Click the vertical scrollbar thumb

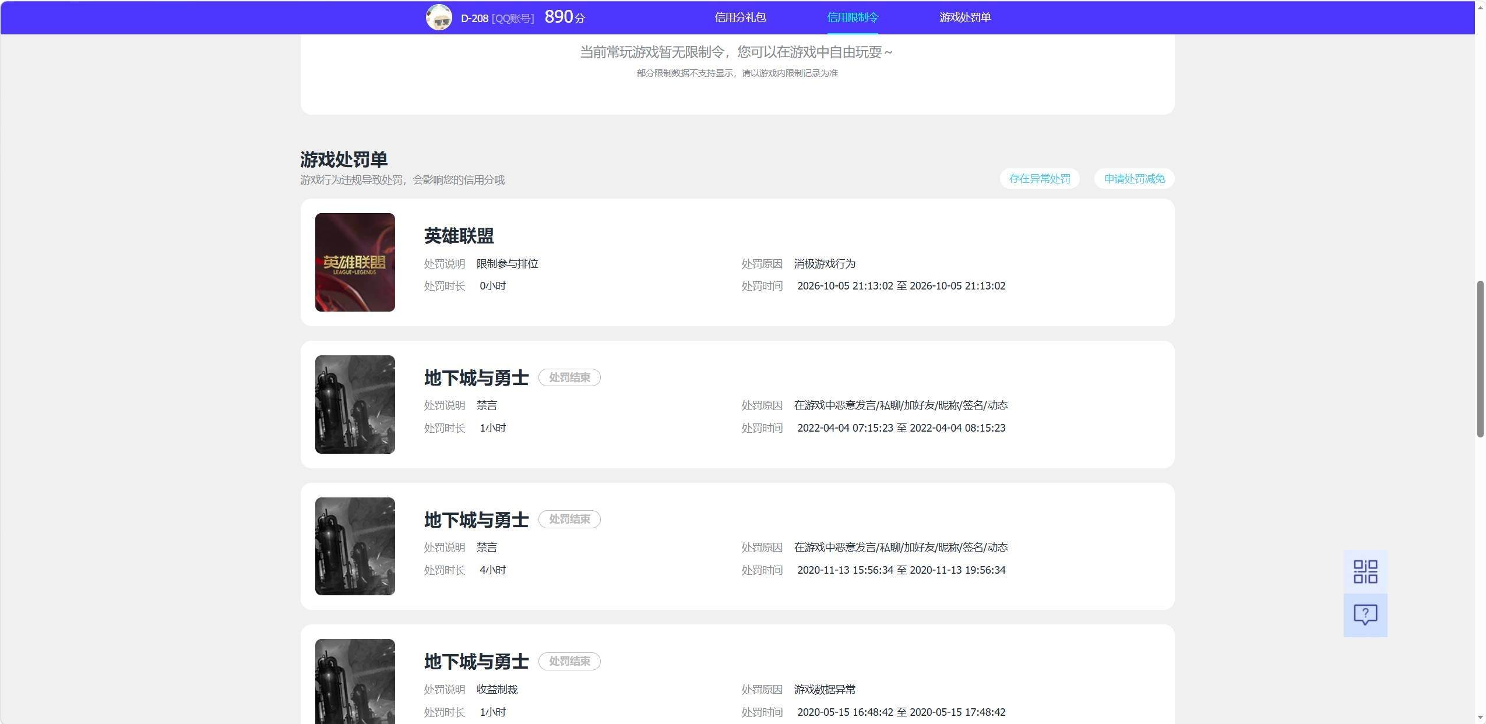pos(1480,359)
